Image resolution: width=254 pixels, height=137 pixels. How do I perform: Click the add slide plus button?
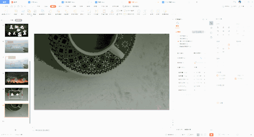point(15,130)
